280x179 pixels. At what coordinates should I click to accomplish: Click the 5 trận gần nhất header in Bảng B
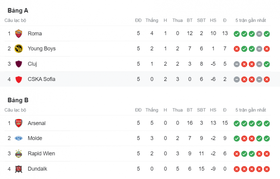pyautogui.click(x=250, y=110)
